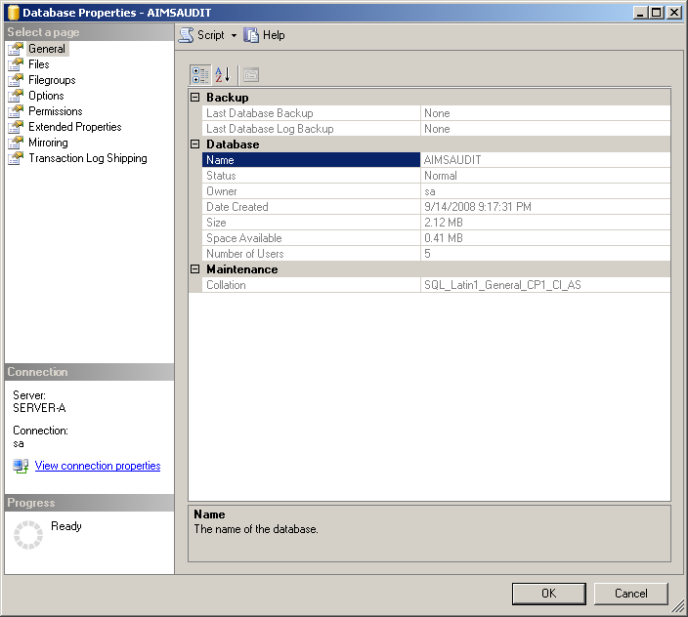The image size is (688, 617).
Task: Click the Permissions page icon
Action: coord(16,111)
